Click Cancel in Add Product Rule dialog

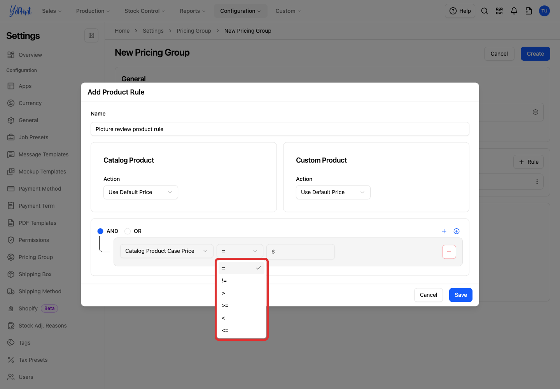[429, 295]
